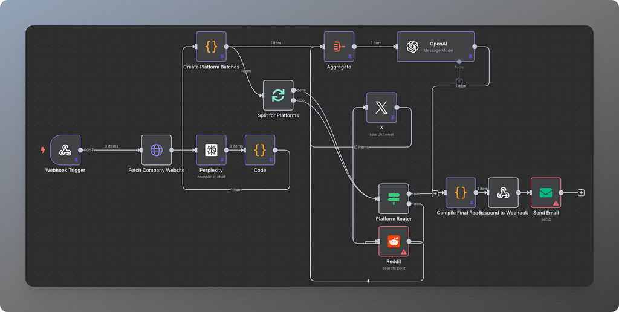The height and width of the screenshot is (312, 619).
Task: Click the red trigger lightning bolt icon
Action: coord(43,150)
